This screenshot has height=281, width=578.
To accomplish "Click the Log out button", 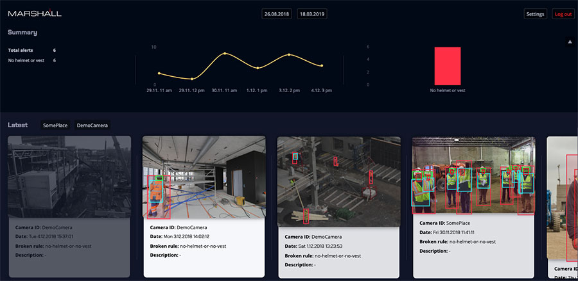I will [563, 14].
